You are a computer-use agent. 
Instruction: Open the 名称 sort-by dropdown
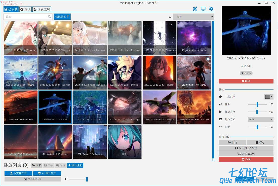(x=193, y=17)
